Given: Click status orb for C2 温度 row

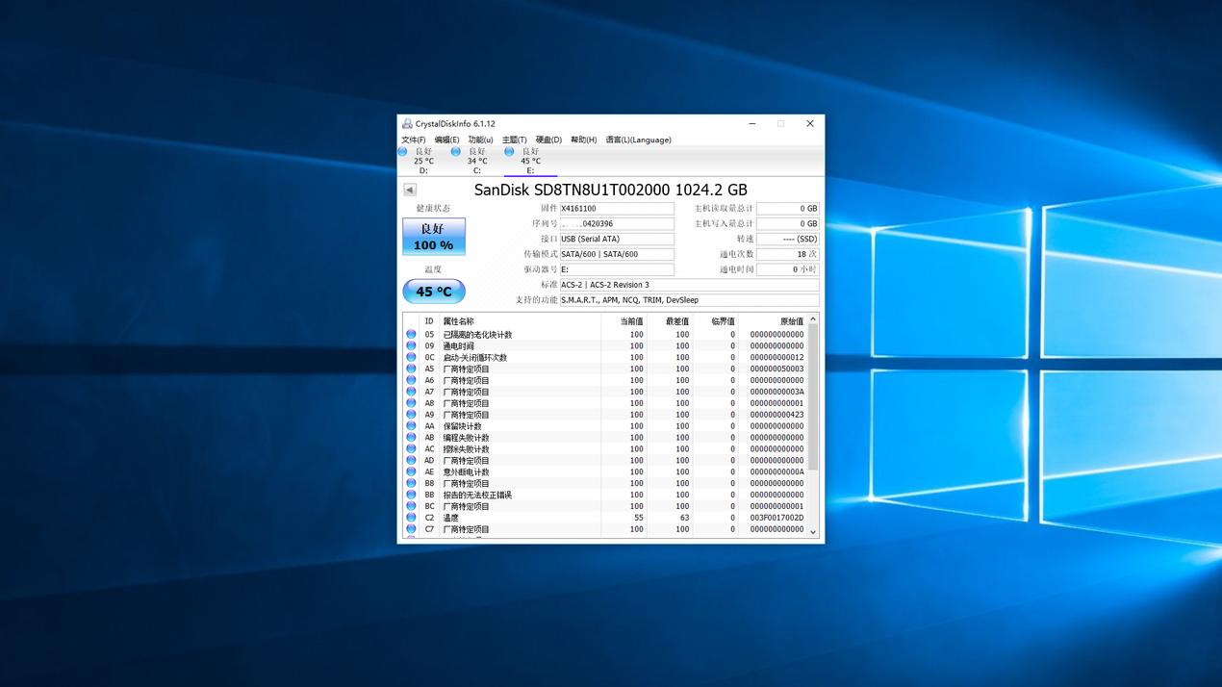Looking at the screenshot, I should point(412,518).
